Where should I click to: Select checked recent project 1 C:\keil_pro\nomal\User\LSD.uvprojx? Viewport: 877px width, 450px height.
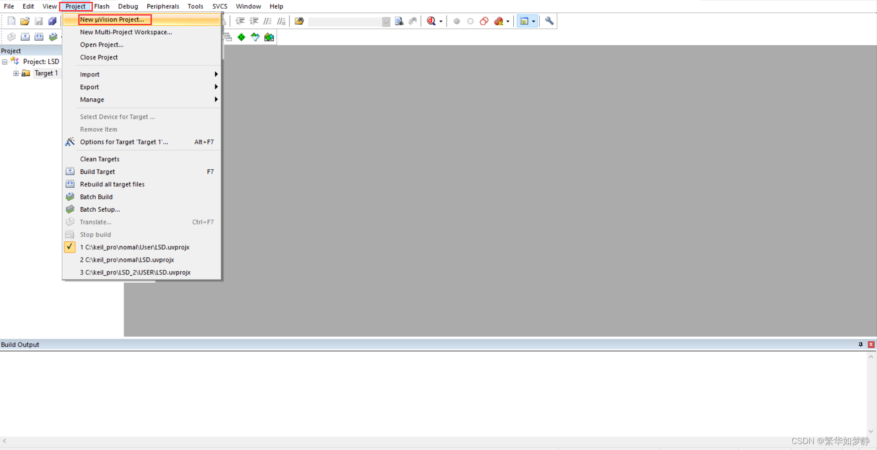[142, 247]
